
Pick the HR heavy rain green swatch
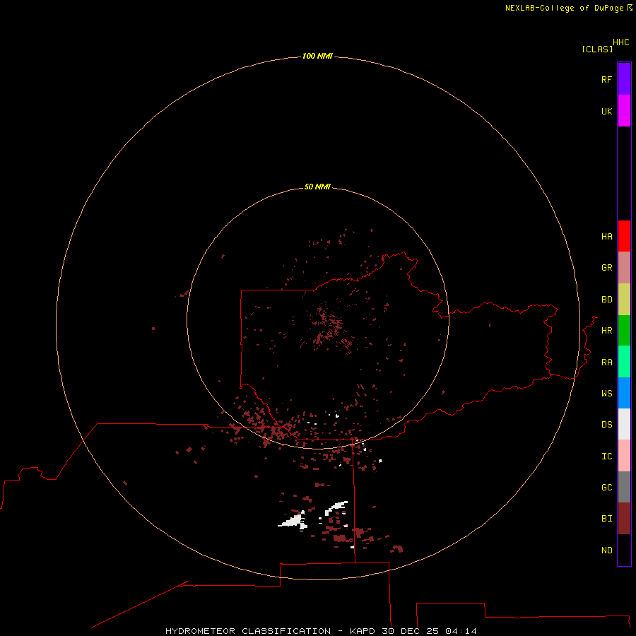point(624,331)
